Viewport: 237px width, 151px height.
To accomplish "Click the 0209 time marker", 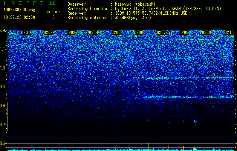I will 206,32.
